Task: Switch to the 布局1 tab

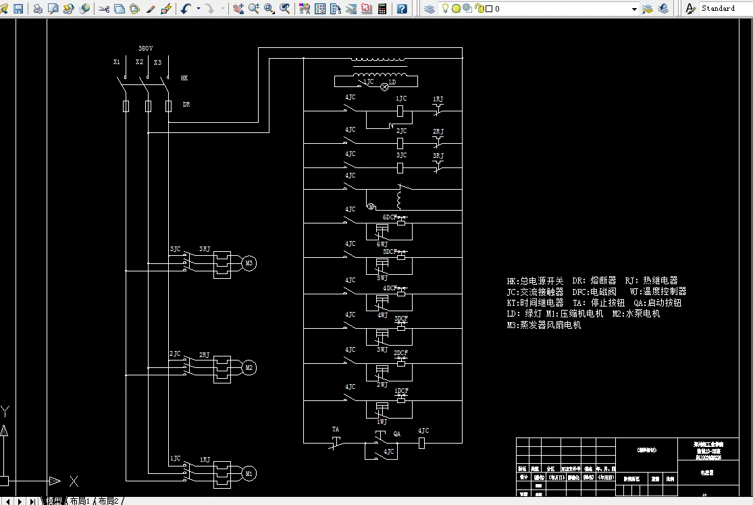Action: 80,501
